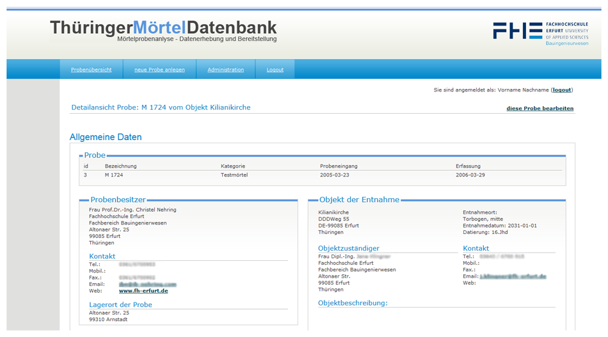Screen dimensions: 608x337
Task: Click the 'Objekt der Entnahme' panel title
Action: [359, 200]
